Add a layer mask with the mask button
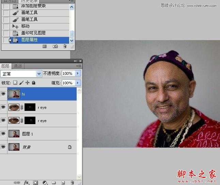The height and width of the screenshot is (185, 220). point(35,183)
